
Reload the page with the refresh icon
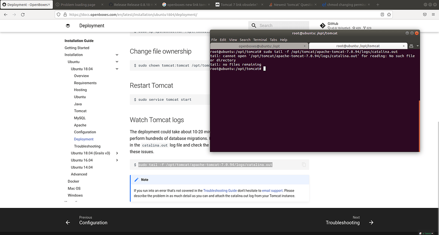click(x=23, y=15)
